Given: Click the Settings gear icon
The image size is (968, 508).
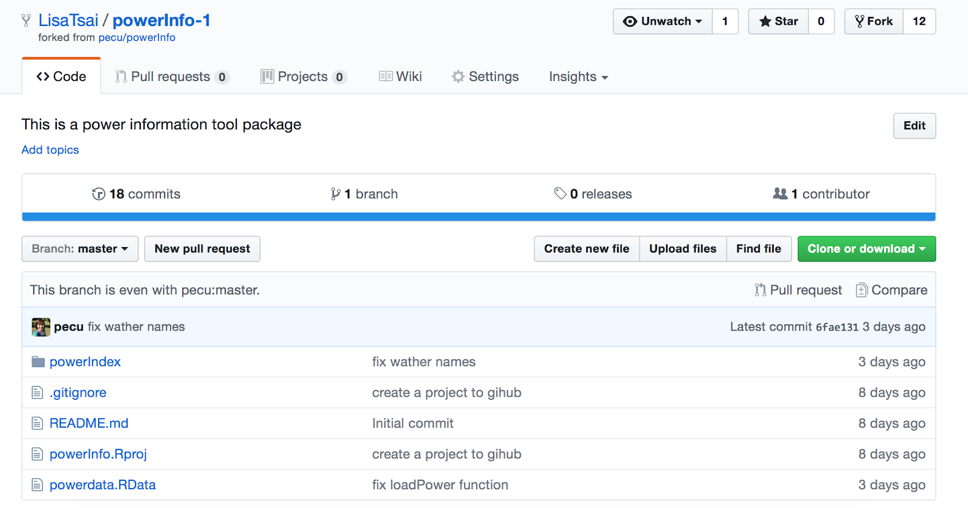Looking at the screenshot, I should pos(459,77).
